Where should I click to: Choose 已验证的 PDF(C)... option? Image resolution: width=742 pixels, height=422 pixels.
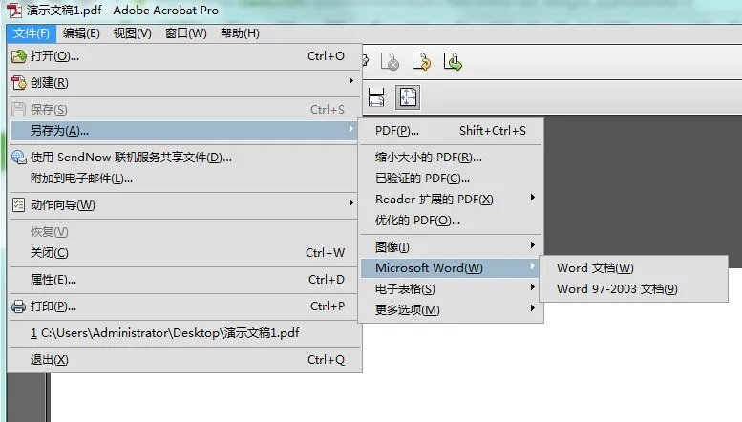(451, 179)
